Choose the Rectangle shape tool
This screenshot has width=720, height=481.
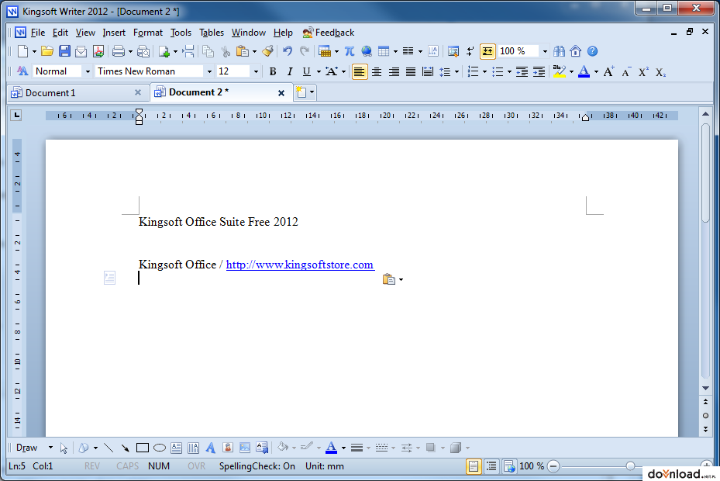[x=143, y=448]
